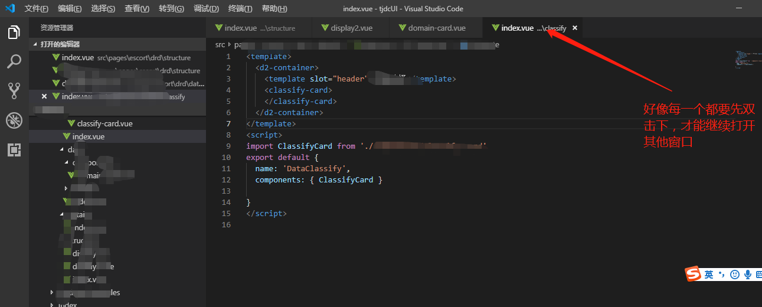Click ClassifyCard in the import statement
Image resolution: width=762 pixels, height=307 pixels.
pos(305,146)
